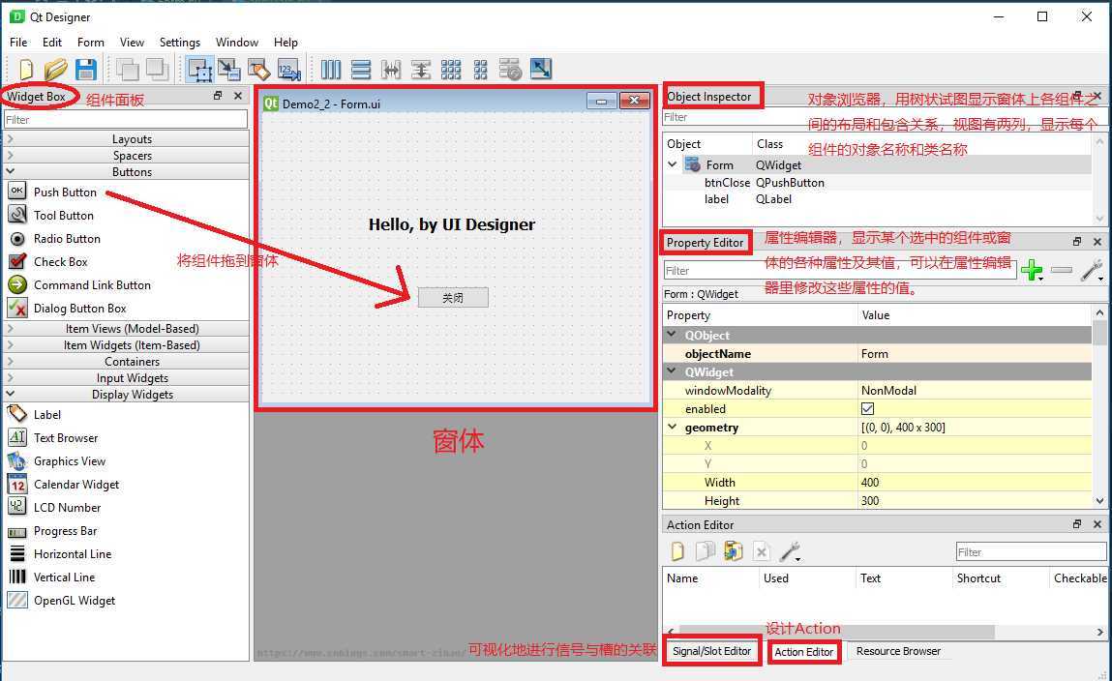This screenshot has width=1112, height=681.
Task: Expand the Input Widgets category
Action: pos(10,377)
